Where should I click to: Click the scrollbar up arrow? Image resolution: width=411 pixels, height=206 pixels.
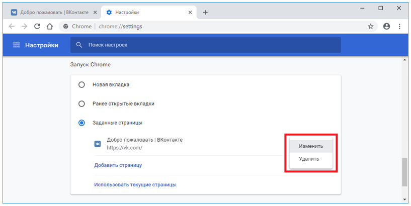point(405,60)
